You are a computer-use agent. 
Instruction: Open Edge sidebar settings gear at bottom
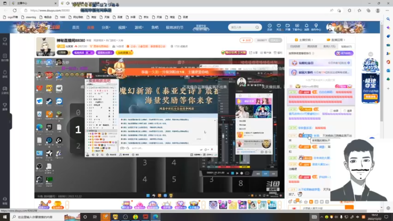(x=388, y=208)
